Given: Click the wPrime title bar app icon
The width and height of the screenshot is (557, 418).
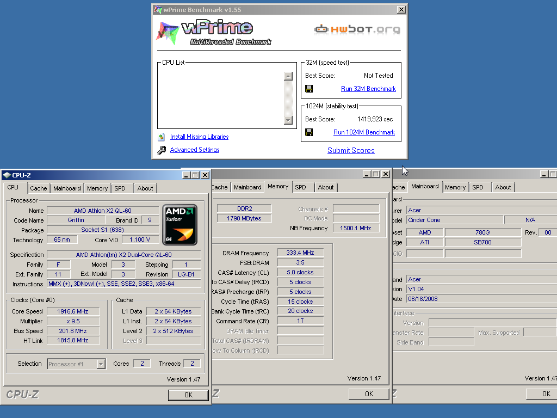Looking at the screenshot, I should (158, 10).
